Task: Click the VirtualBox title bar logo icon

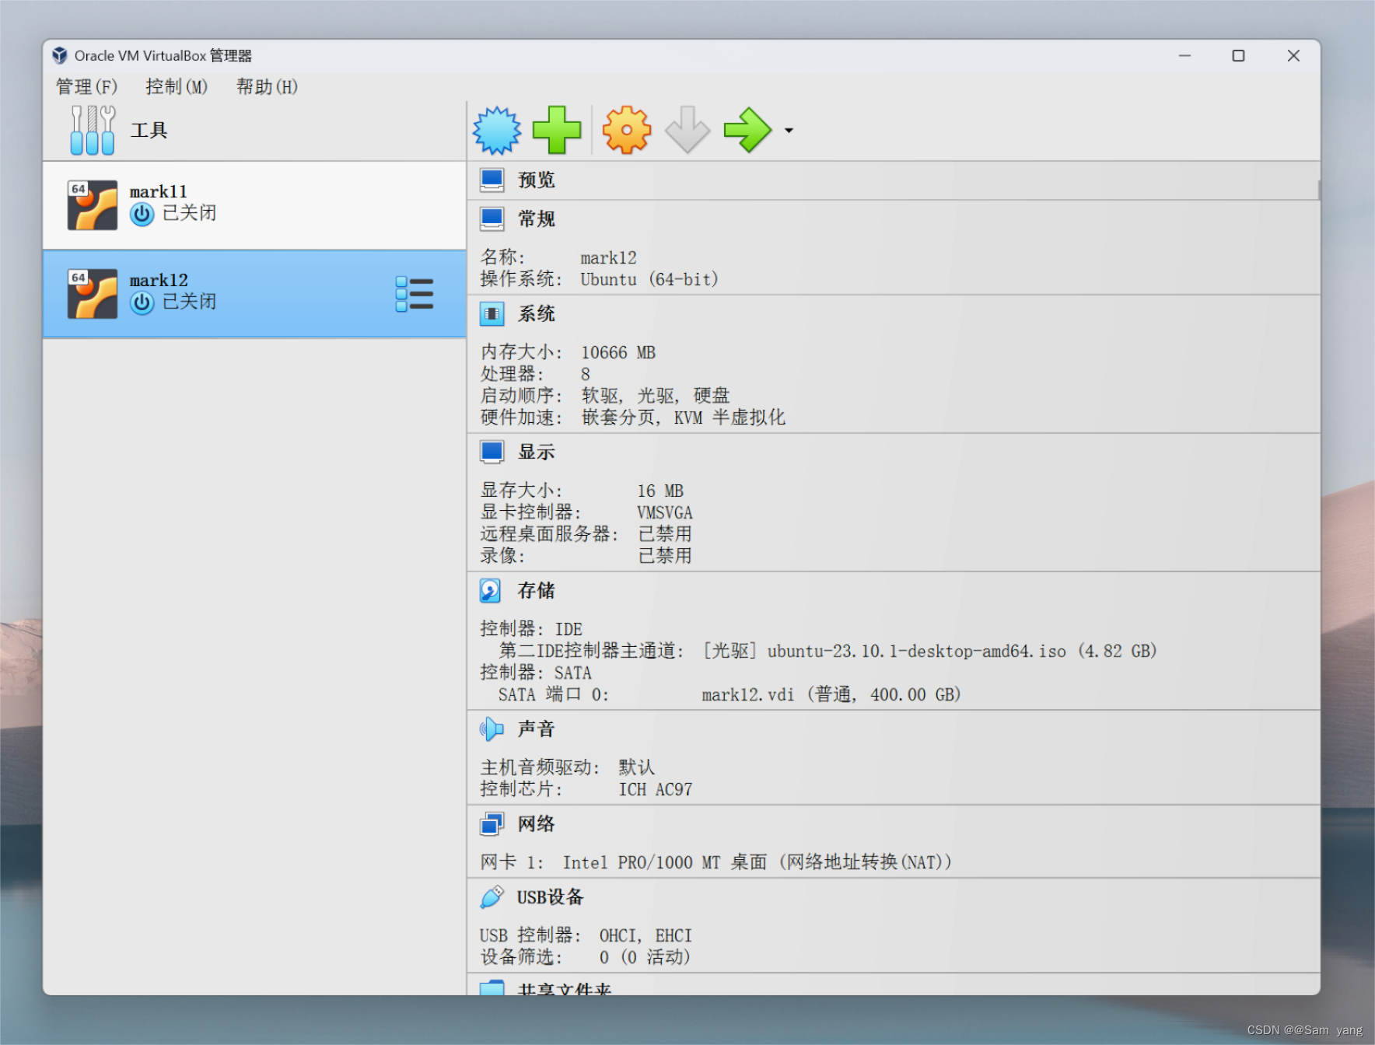Action: tap(60, 55)
